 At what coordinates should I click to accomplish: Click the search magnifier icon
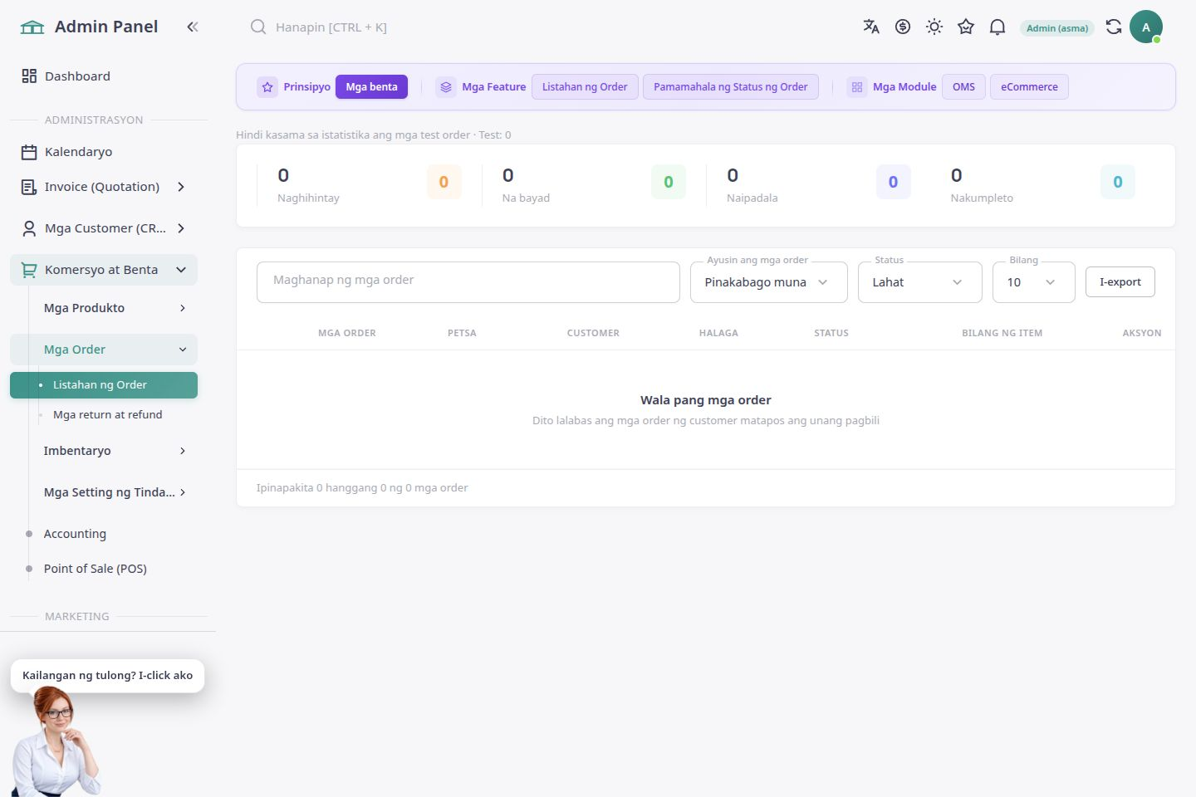[x=258, y=27]
